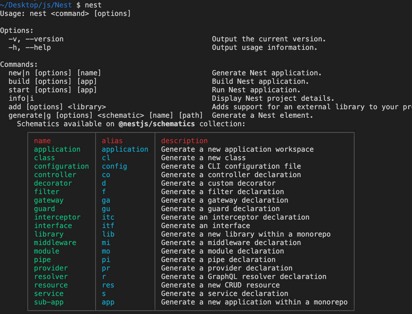Click 'Output usage information.' description

265,47
